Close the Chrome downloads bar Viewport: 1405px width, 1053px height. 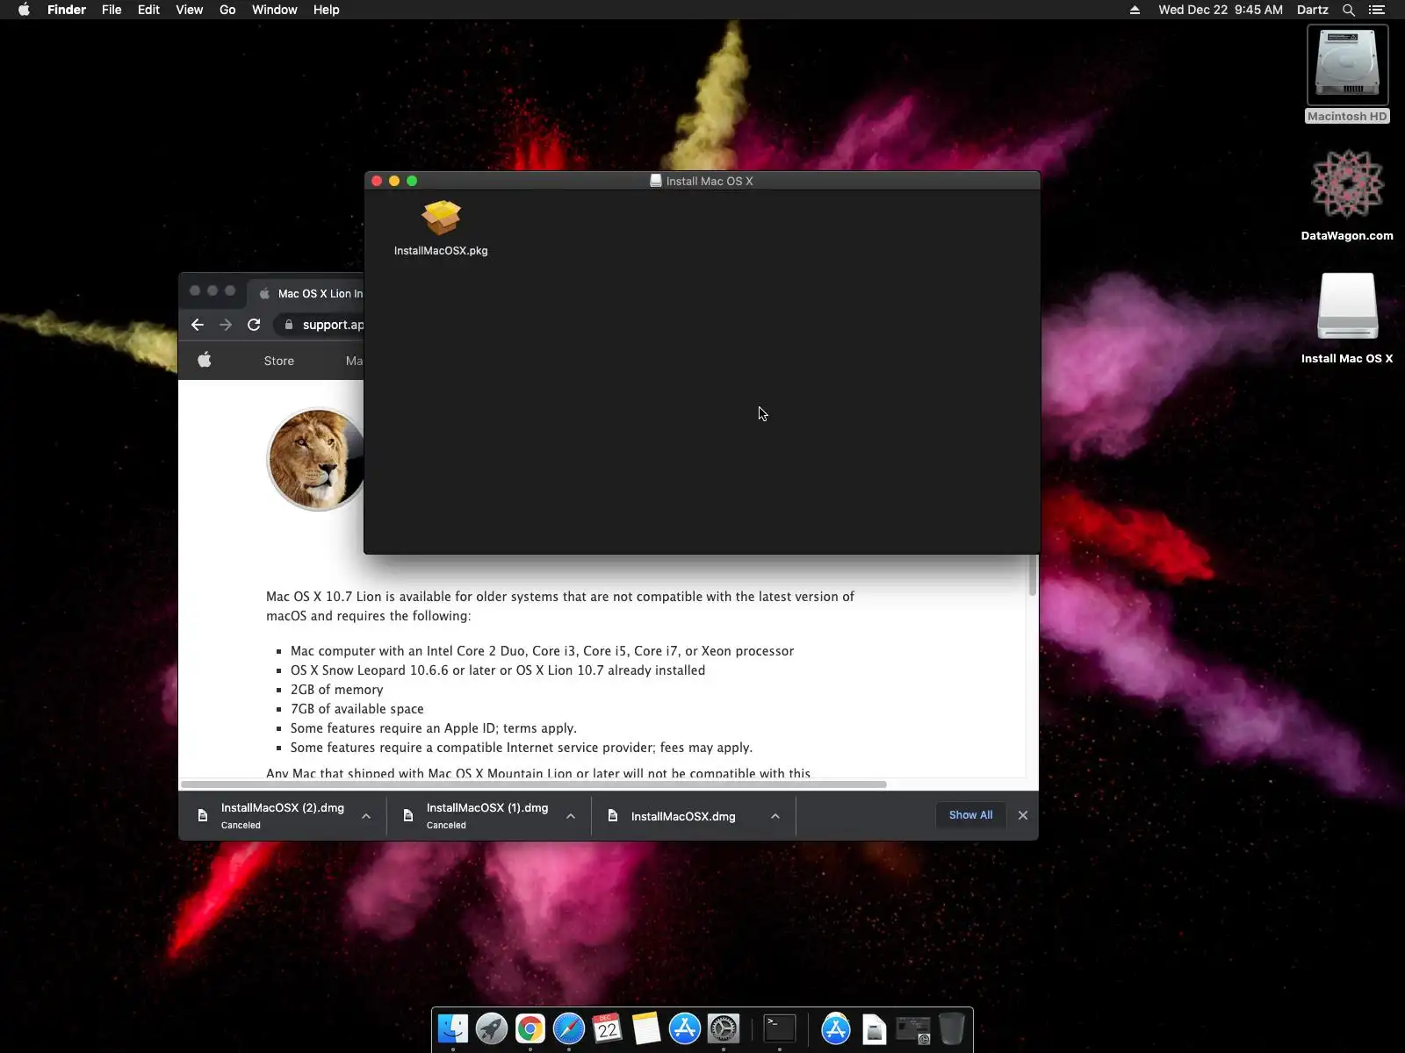pyautogui.click(x=1023, y=815)
